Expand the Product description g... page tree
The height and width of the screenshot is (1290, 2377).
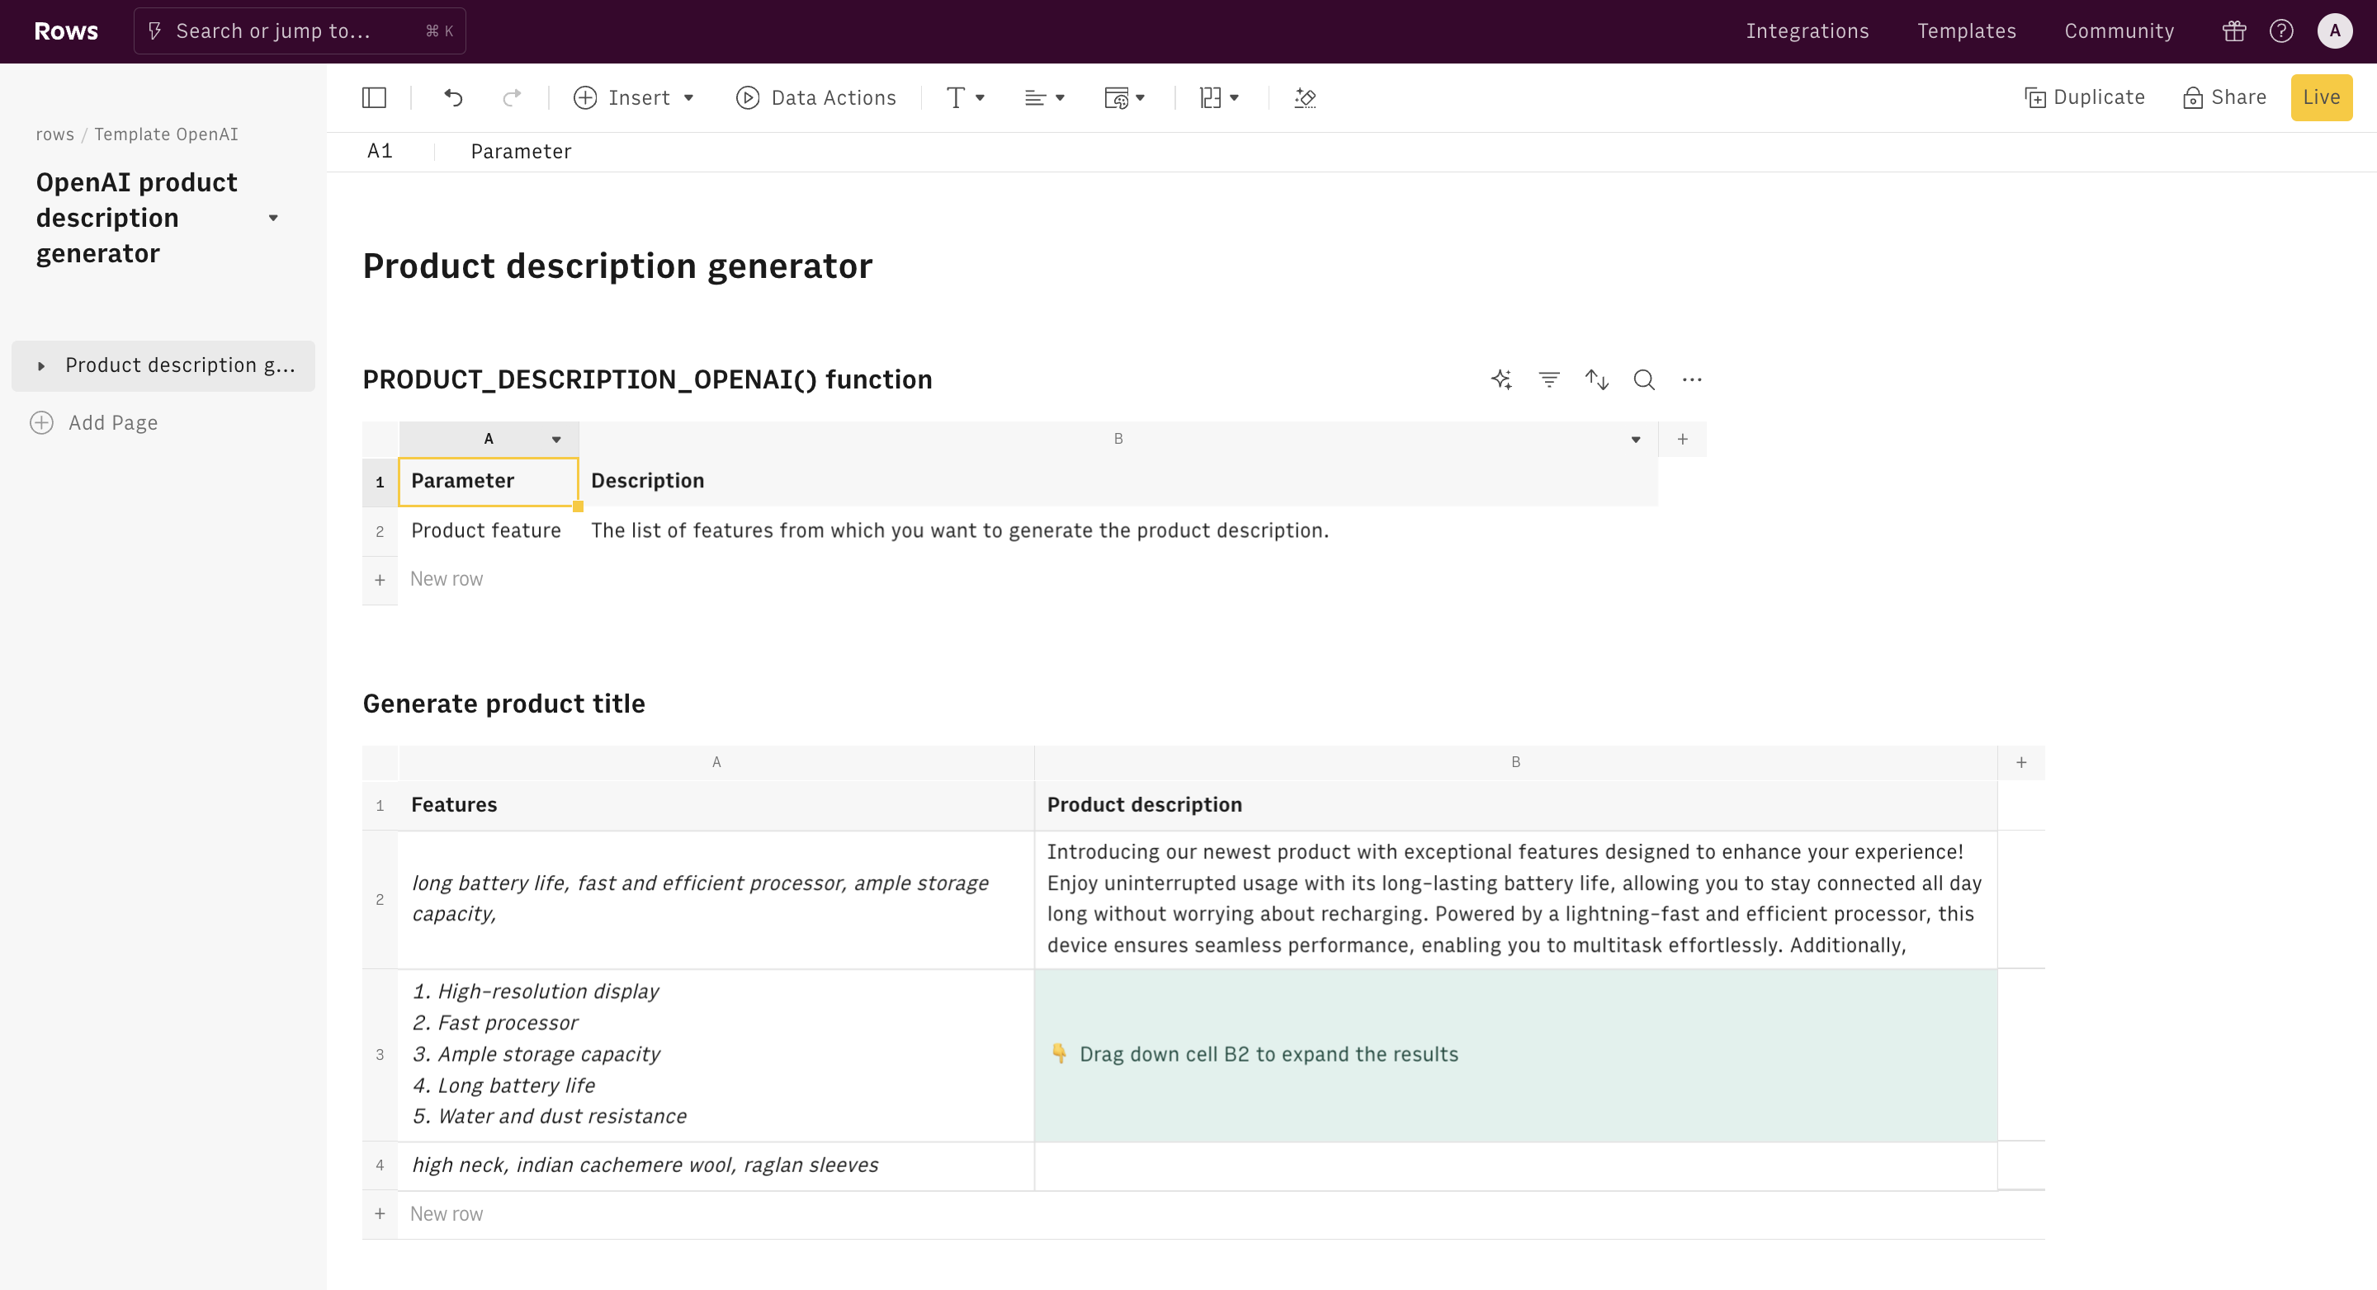[x=41, y=366]
